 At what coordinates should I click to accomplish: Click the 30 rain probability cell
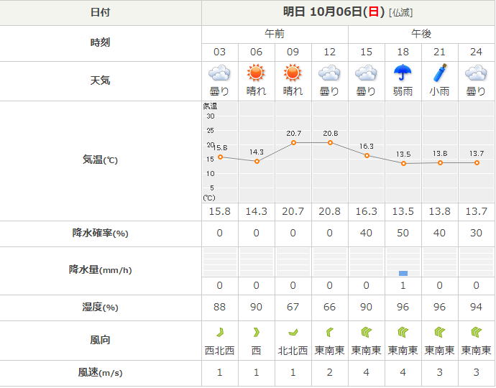[477, 233]
